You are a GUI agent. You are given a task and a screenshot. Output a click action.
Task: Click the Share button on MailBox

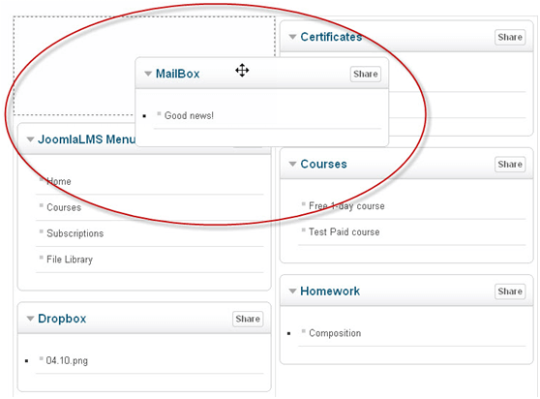click(366, 74)
